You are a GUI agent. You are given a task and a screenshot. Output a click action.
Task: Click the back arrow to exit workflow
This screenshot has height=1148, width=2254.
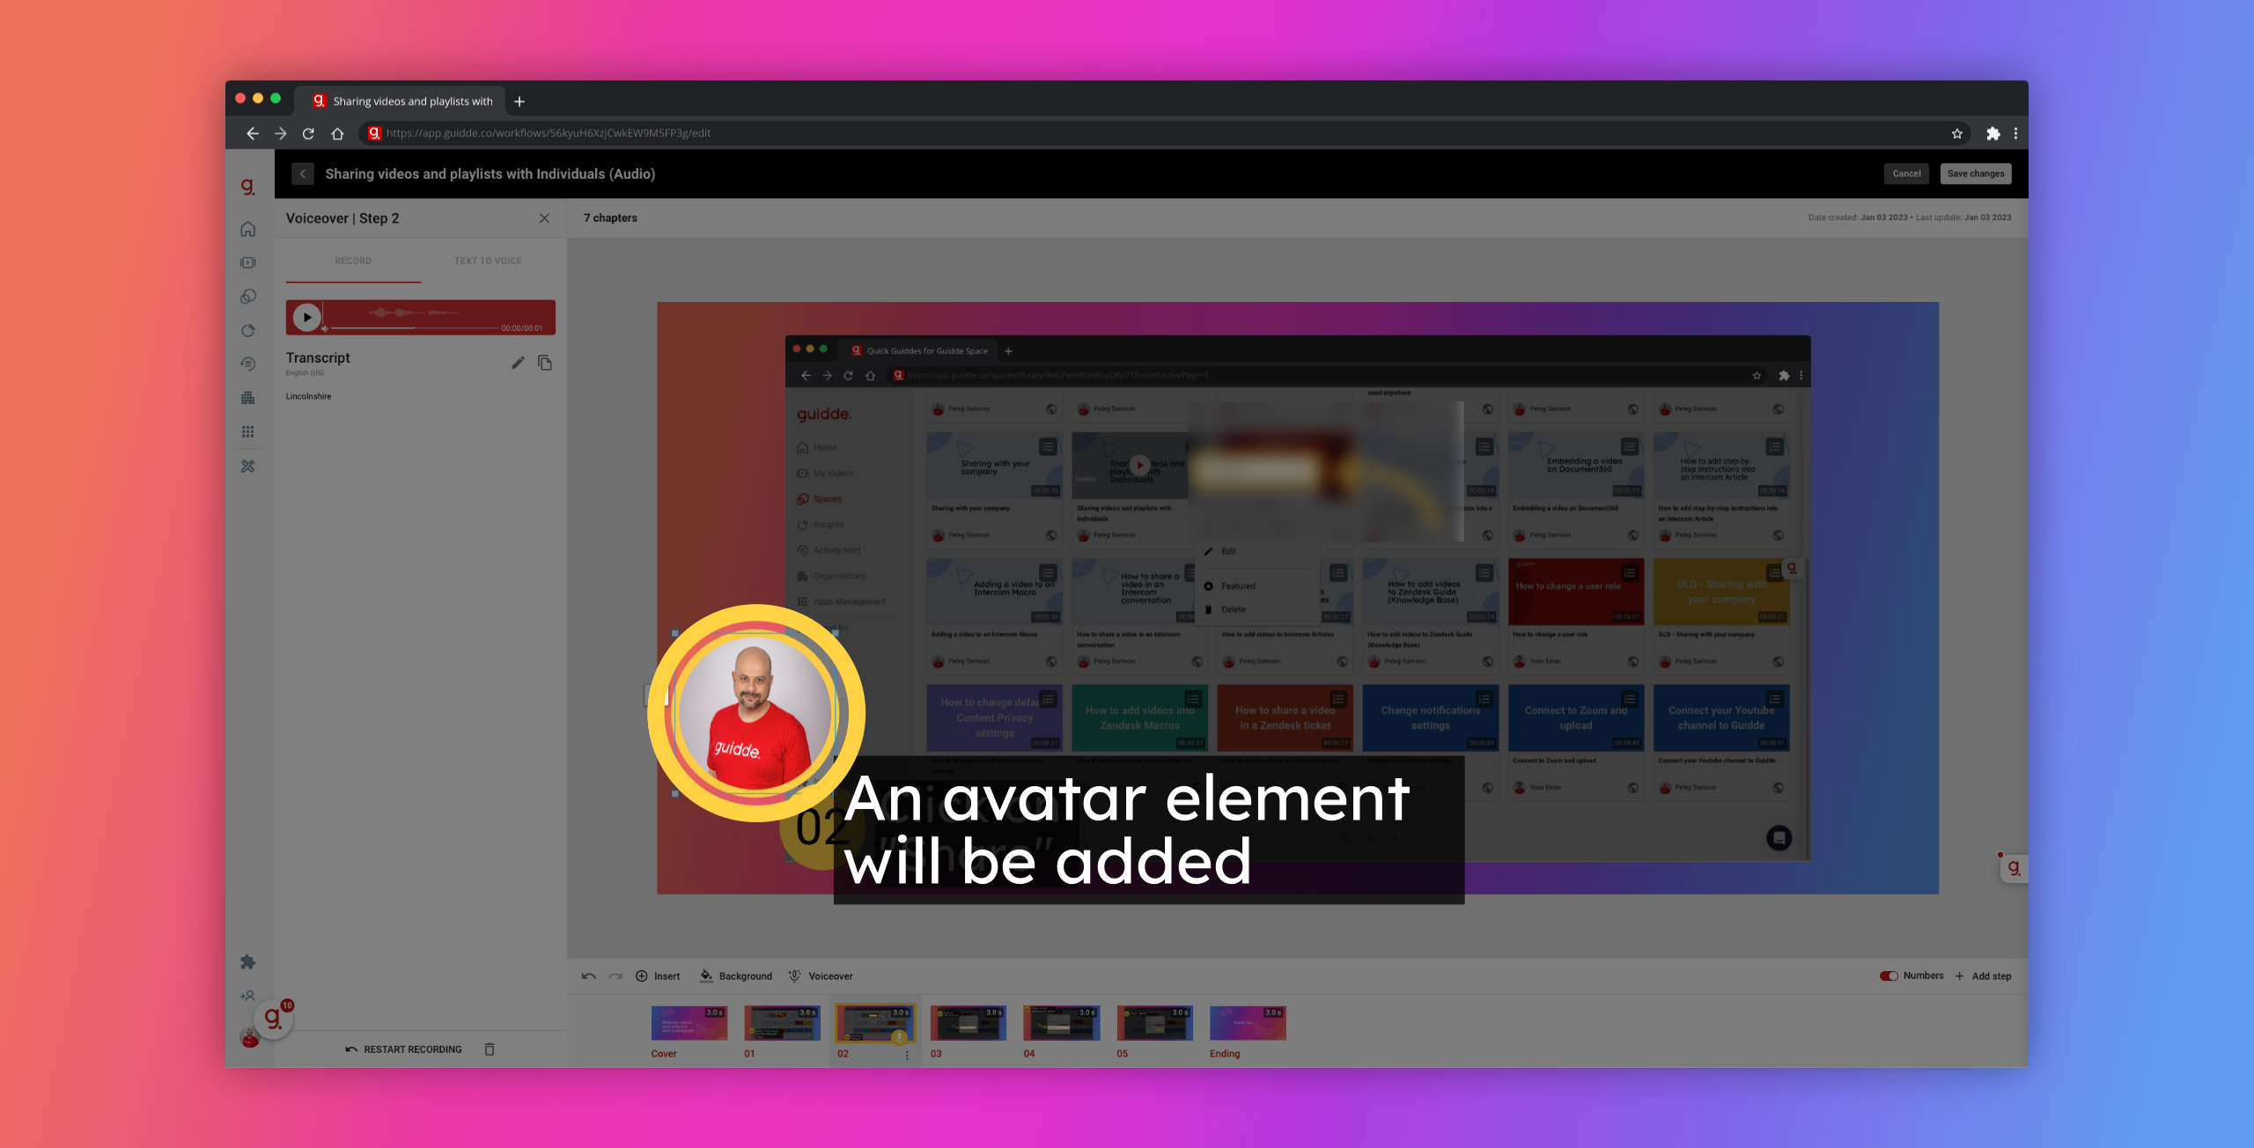click(x=303, y=174)
